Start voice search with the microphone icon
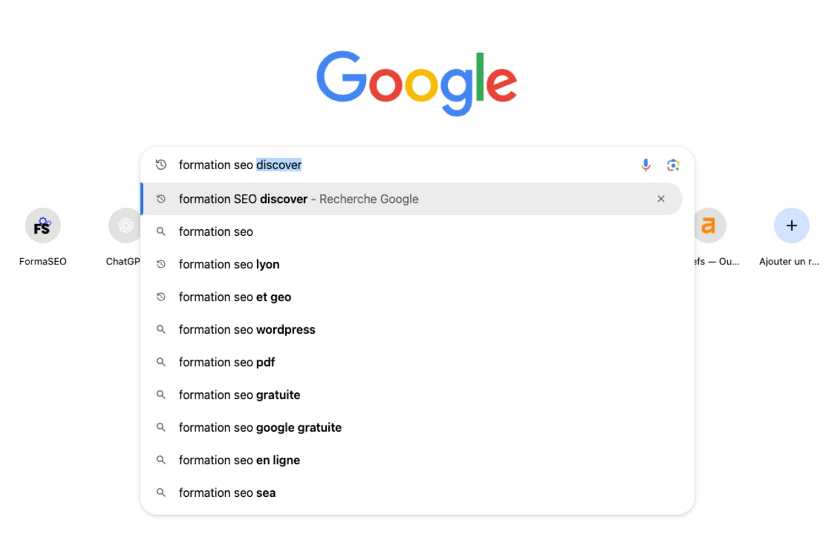This screenshot has width=837, height=557. (x=645, y=165)
